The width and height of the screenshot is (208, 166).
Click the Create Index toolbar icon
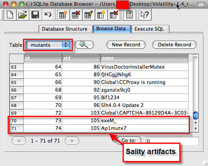tap(101, 15)
